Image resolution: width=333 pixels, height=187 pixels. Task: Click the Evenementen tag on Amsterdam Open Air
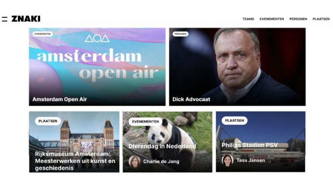point(43,34)
